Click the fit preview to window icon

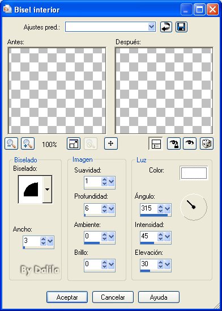coord(74,144)
